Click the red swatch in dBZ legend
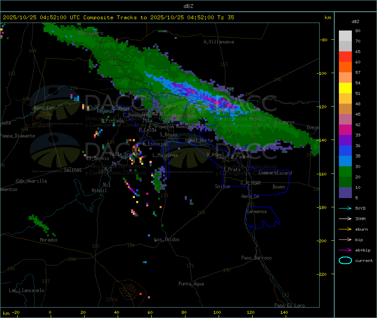This screenshot has width=377, height=318. tap(345, 56)
